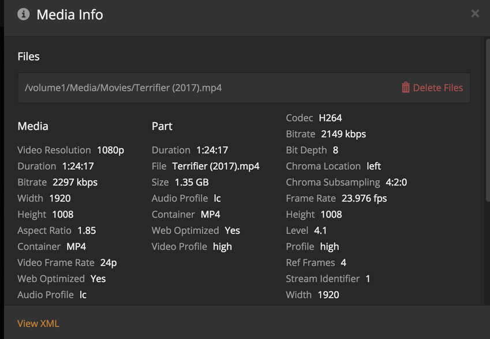
Task: Select the 1080p video resolution value
Action: [x=110, y=150]
